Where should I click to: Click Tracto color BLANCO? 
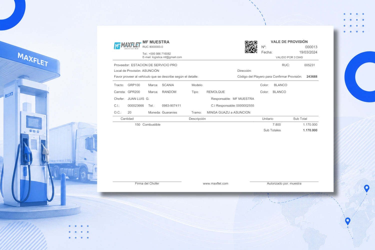pos(280,85)
